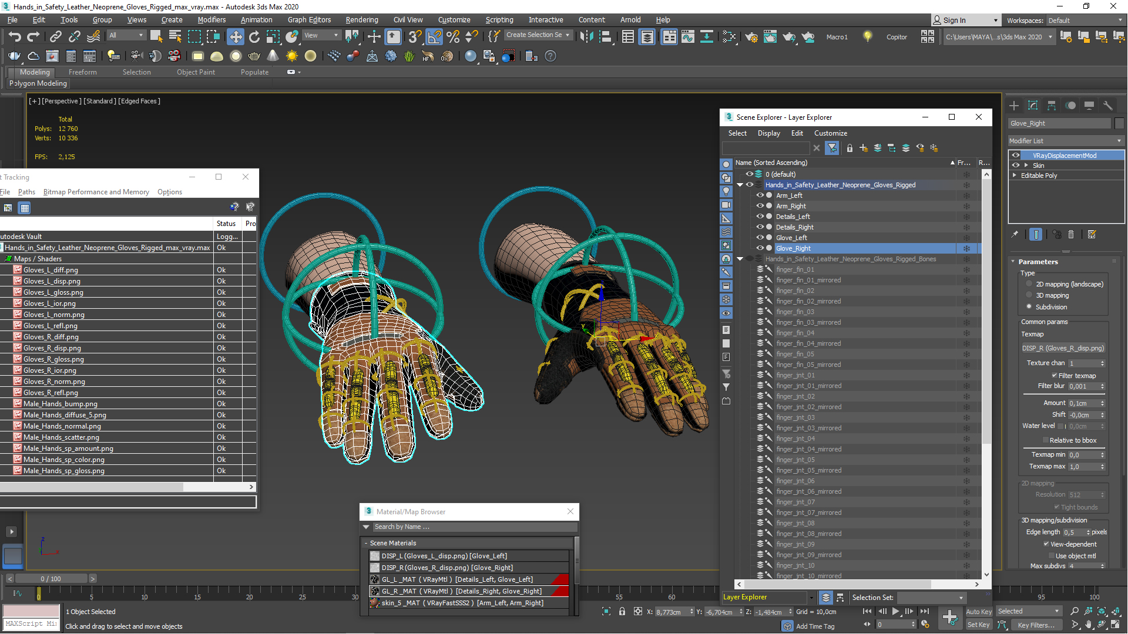Select Subdivision radio button

[1029, 306]
